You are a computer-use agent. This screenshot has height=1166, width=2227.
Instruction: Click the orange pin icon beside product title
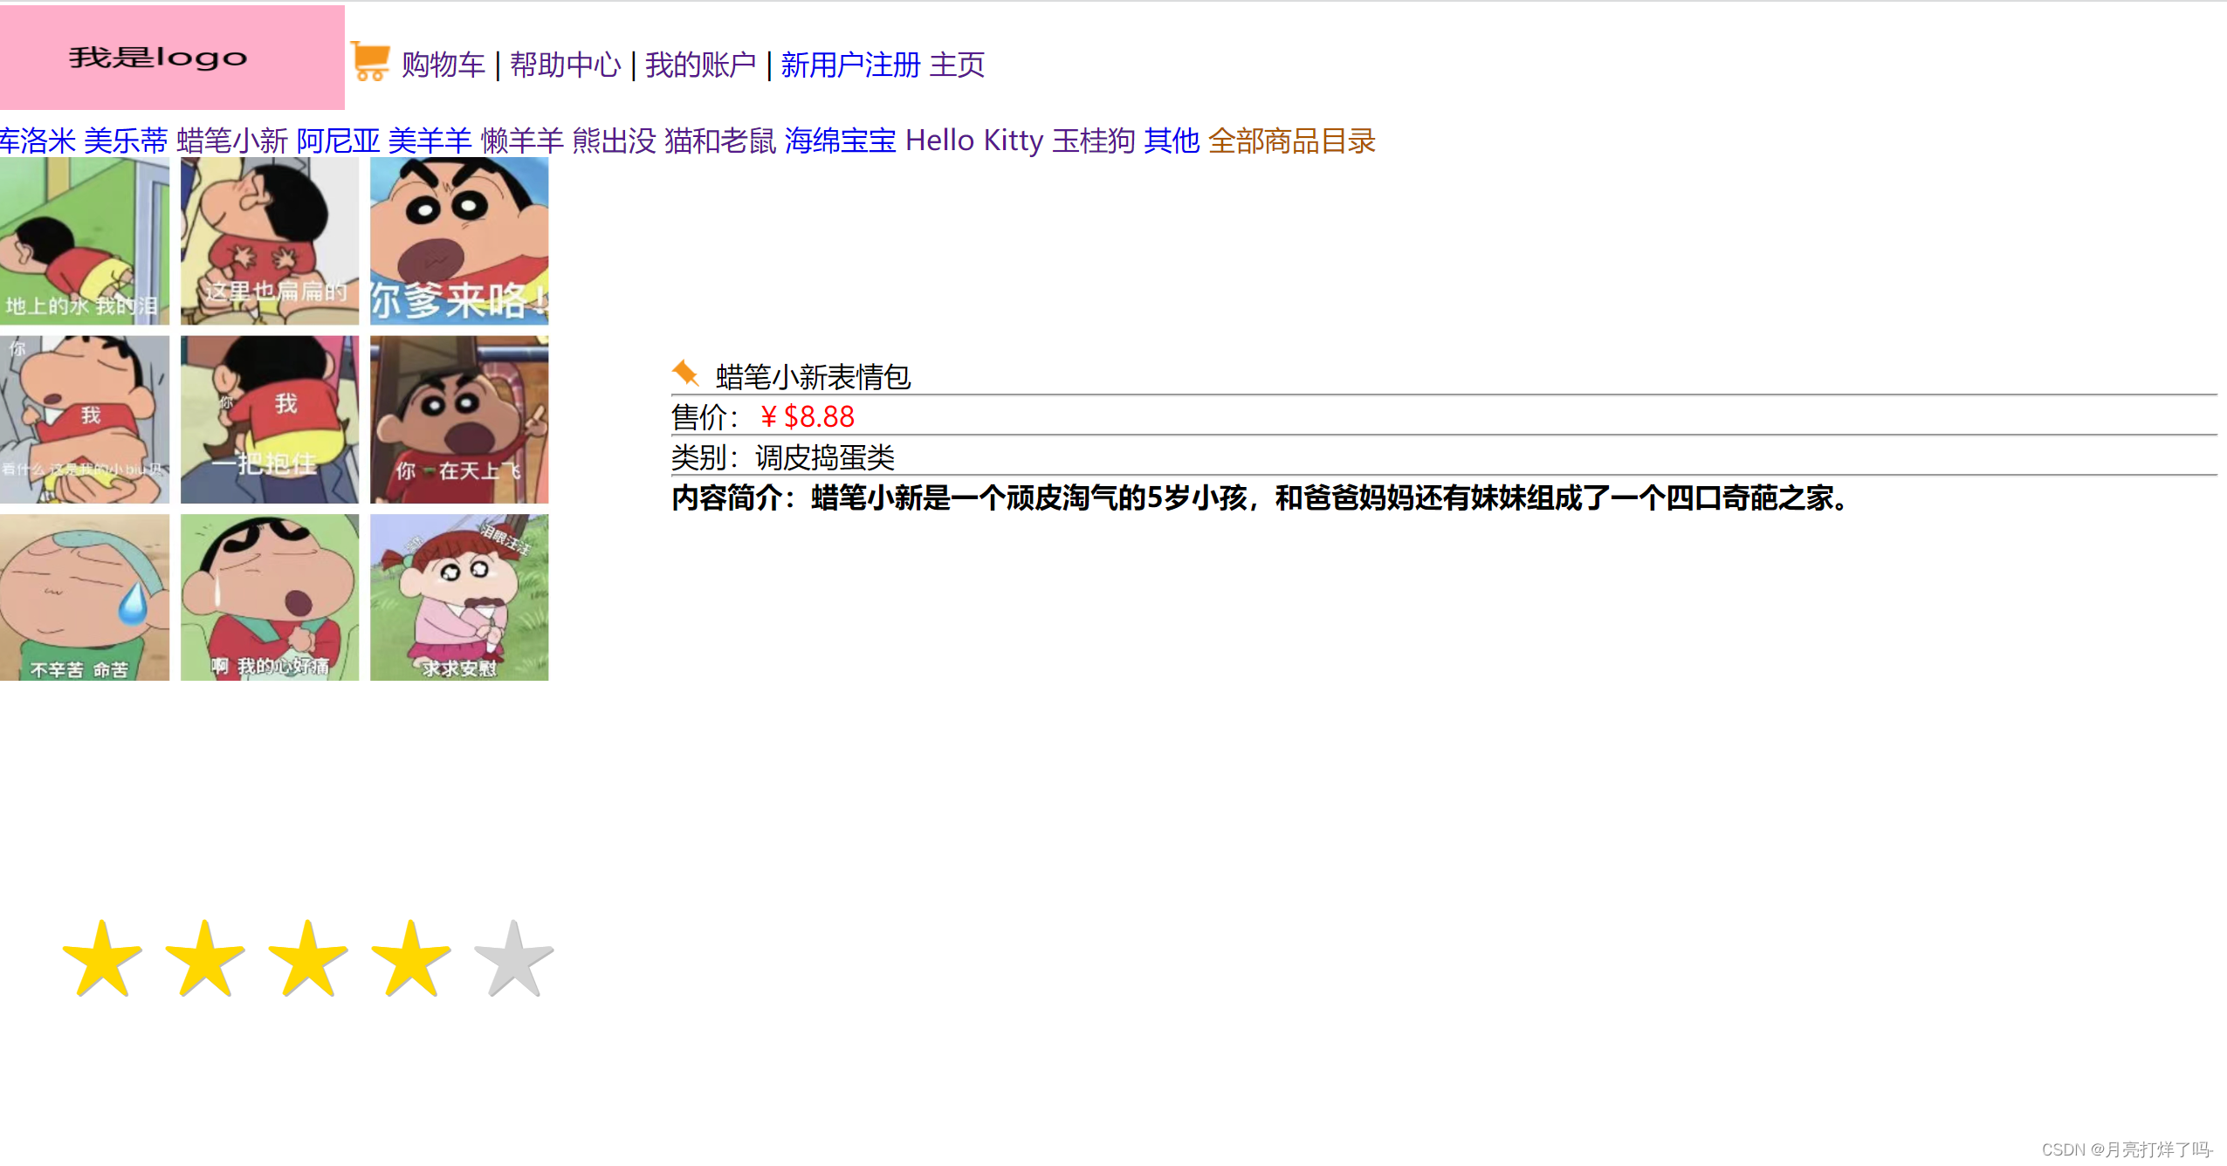coord(685,374)
